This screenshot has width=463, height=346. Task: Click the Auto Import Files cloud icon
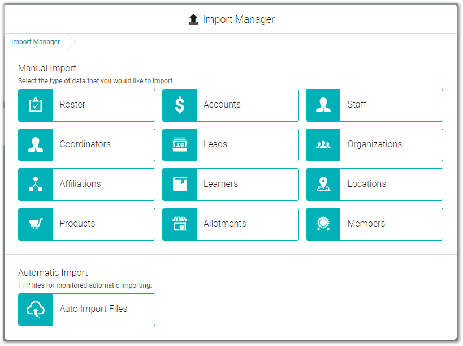[36, 309]
